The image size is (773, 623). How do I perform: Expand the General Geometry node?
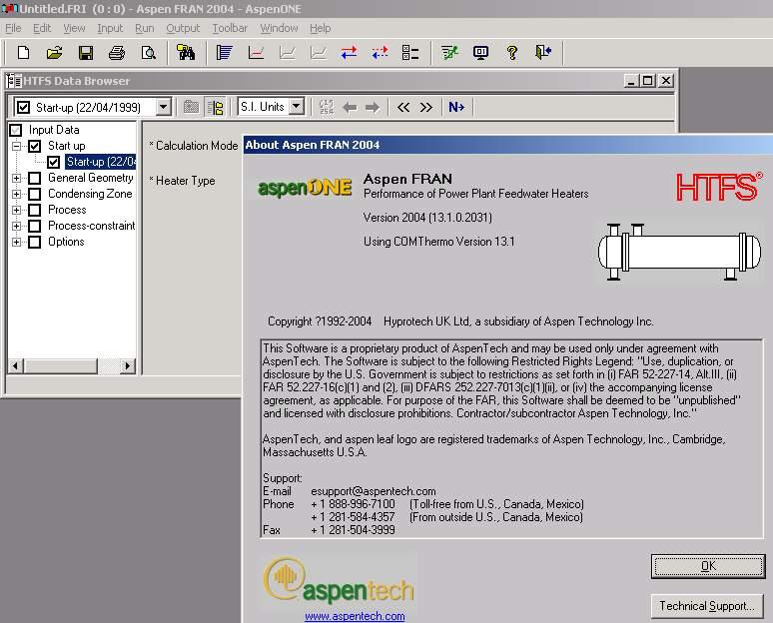point(16,178)
